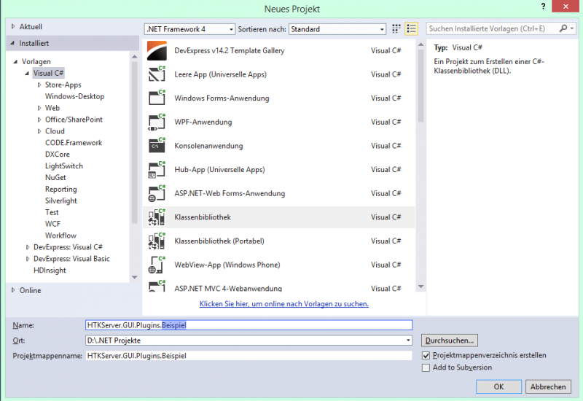Open the Sortieren nach Standard dropdown
The image size is (583, 401).
337,29
